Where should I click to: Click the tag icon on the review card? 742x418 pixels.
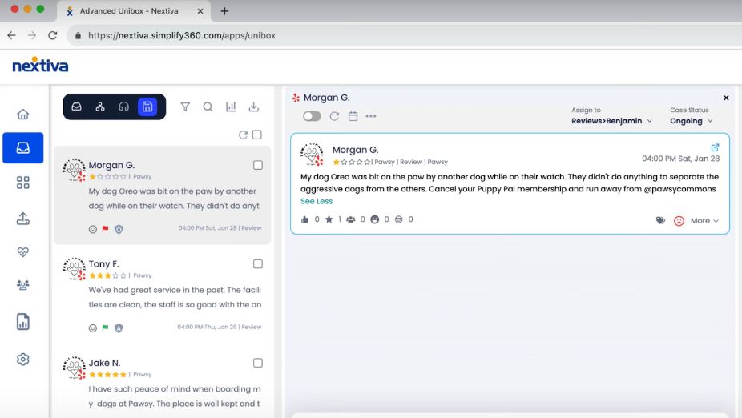[x=660, y=220]
